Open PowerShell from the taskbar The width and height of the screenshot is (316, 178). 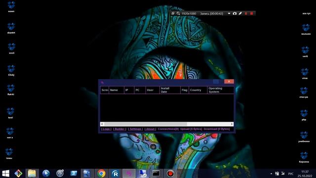tap(74, 174)
